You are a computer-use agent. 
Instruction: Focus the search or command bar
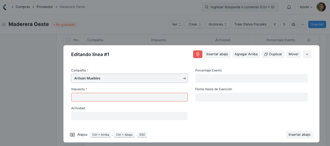(240, 7)
